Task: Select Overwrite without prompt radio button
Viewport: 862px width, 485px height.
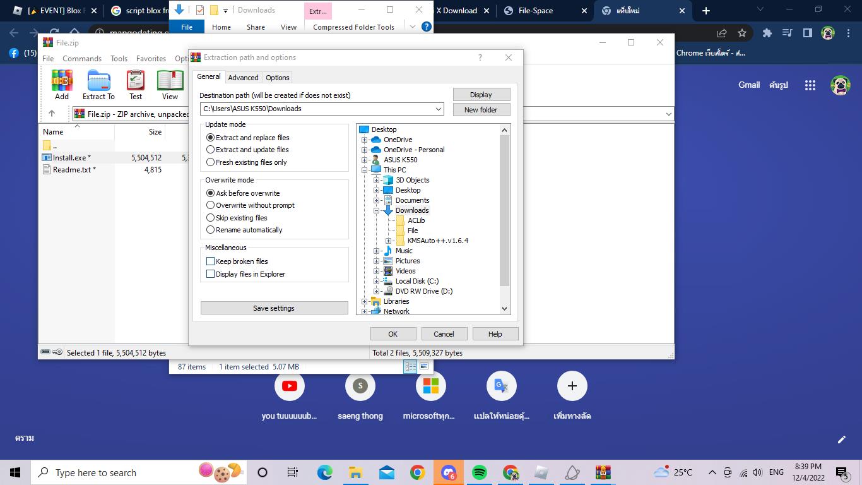Action: click(211, 205)
